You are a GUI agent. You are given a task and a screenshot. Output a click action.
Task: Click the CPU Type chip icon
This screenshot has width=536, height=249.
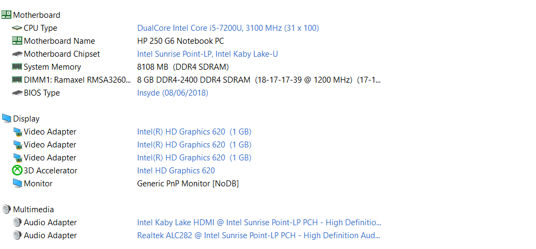tap(17, 28)
